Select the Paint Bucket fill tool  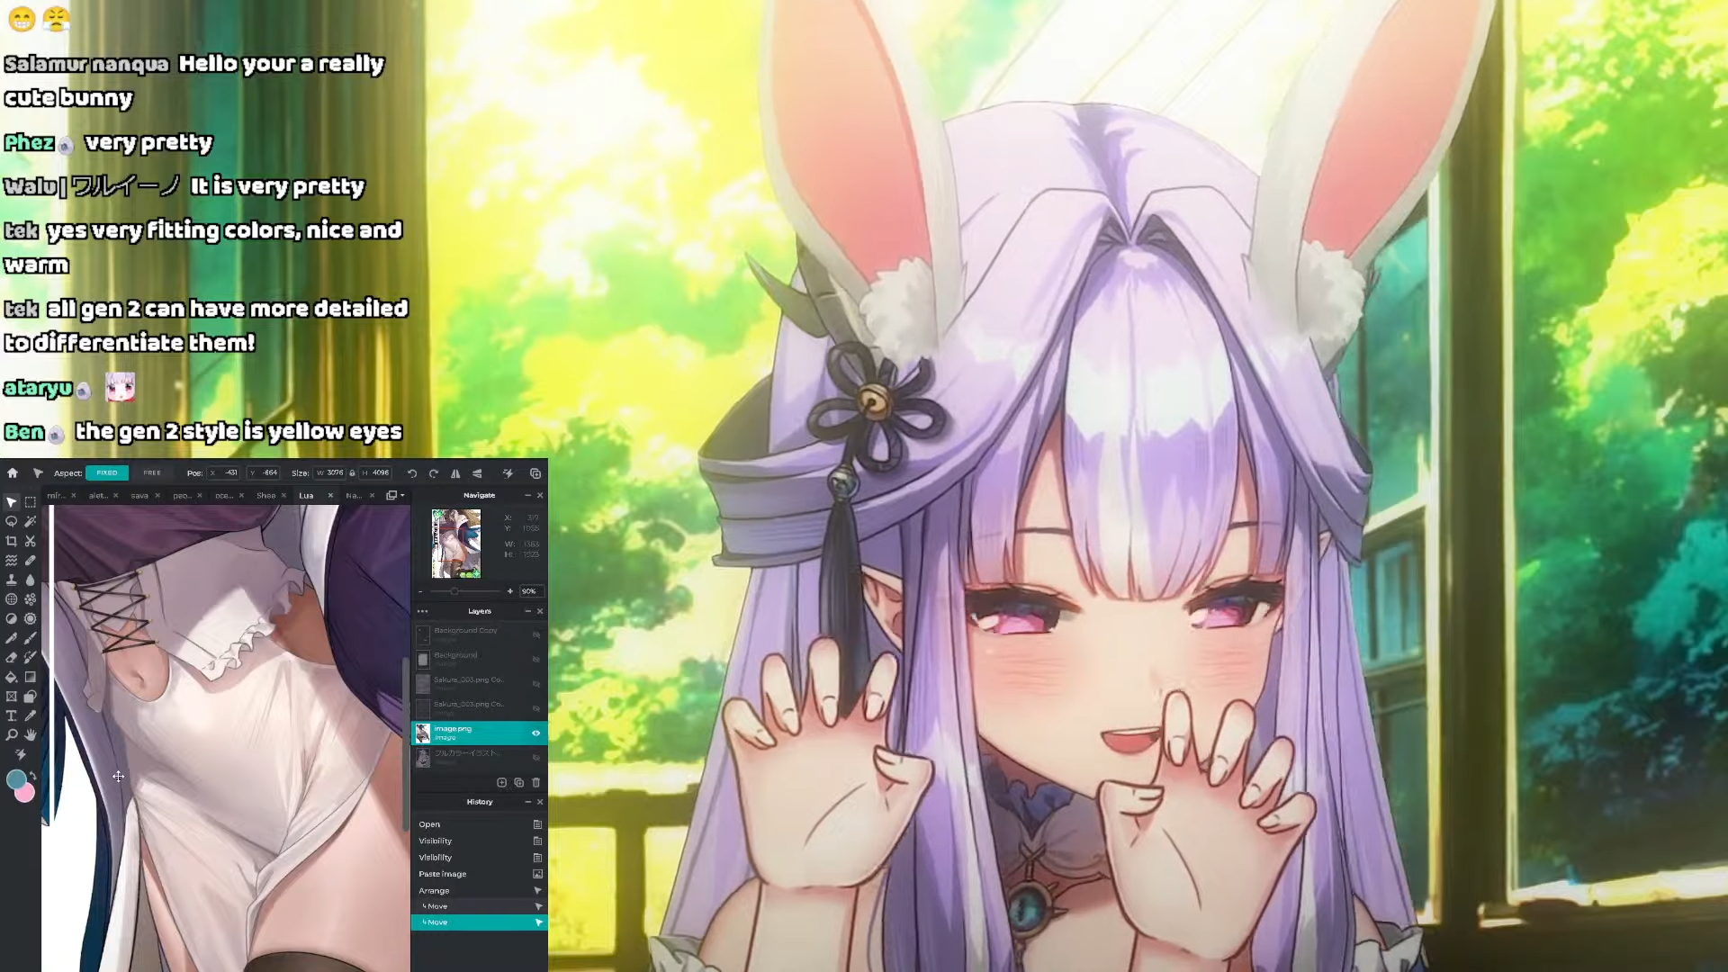[x=11, y=677]
